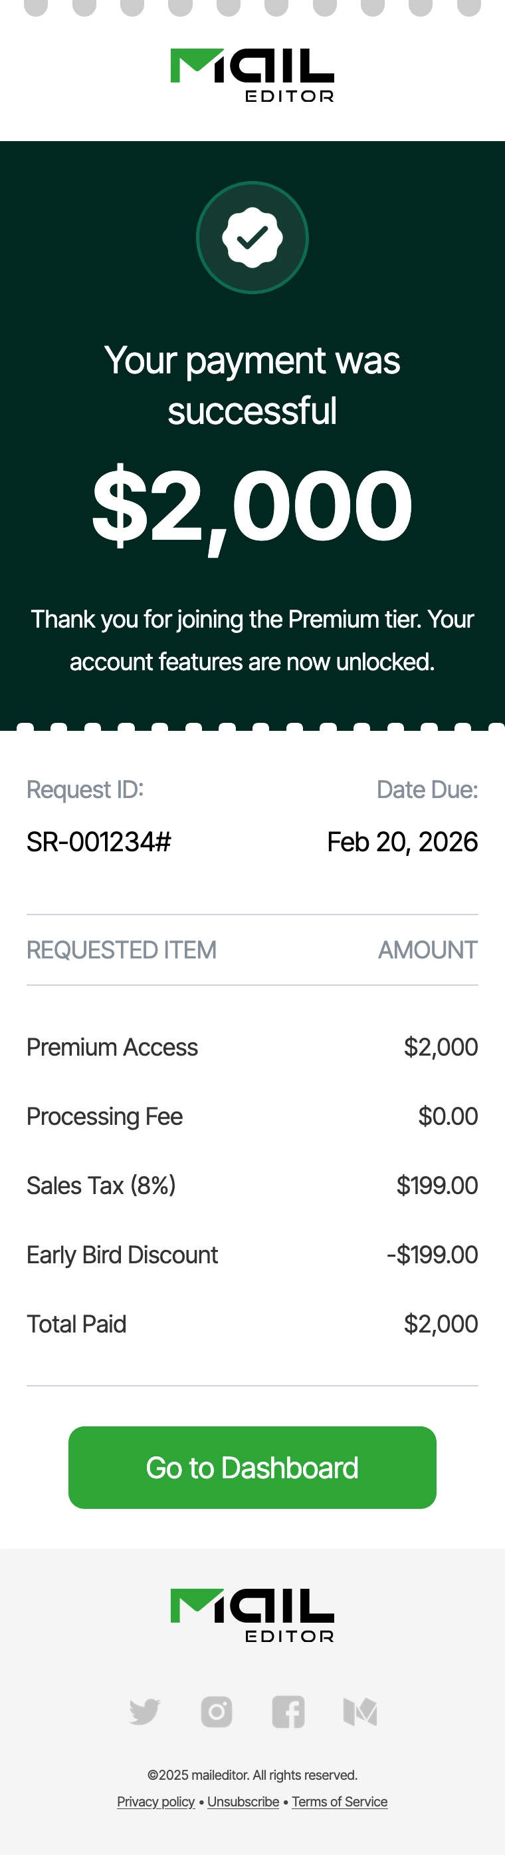Click the Facebook icon in footer

[288, 1712]
